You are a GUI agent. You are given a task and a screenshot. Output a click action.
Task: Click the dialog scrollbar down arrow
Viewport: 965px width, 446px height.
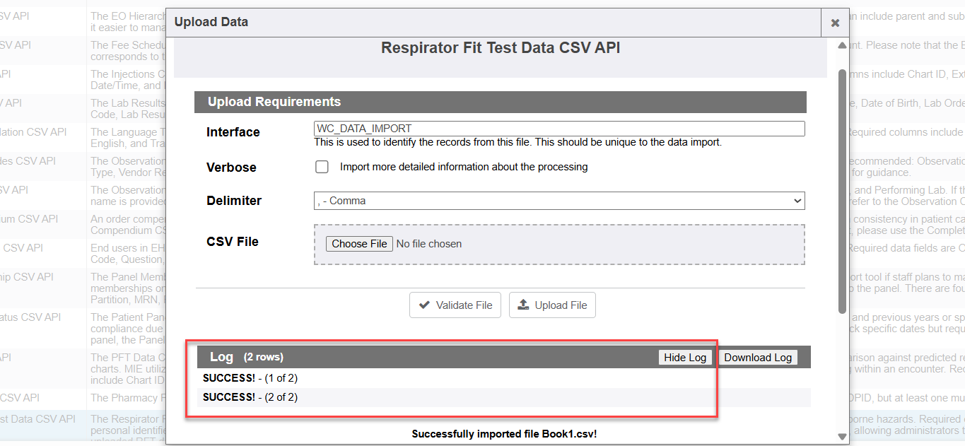coord(841,436)
